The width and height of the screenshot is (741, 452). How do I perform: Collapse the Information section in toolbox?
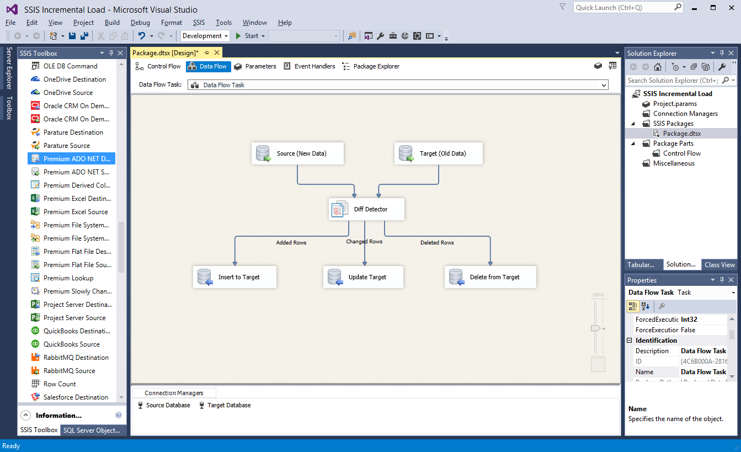point(25,415)
